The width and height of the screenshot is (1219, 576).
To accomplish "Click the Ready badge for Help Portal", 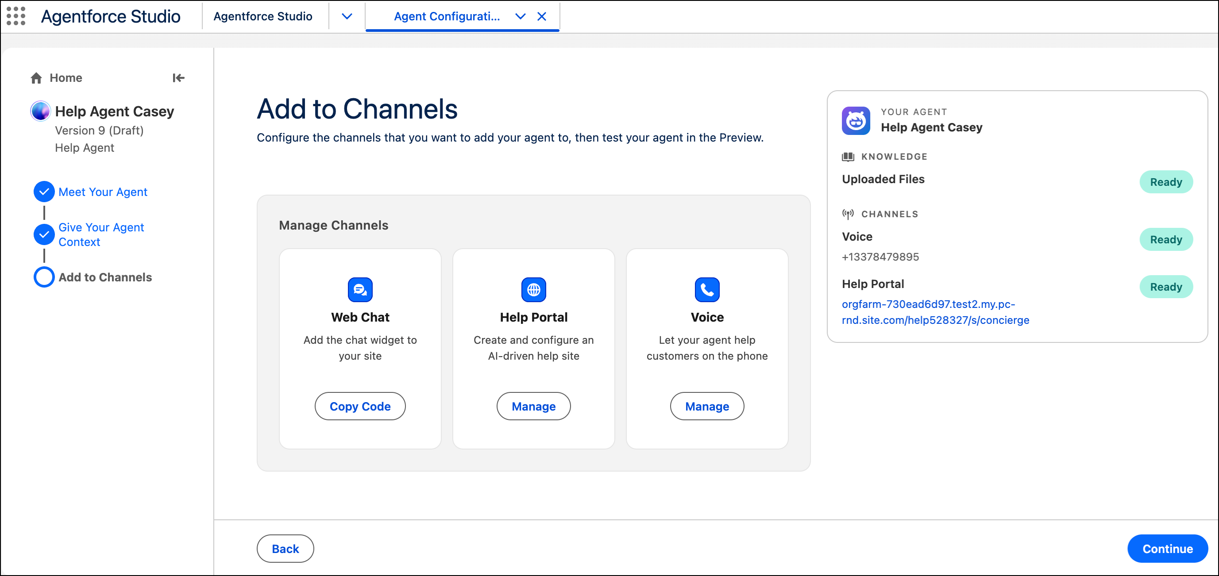I will point(1166,287).
